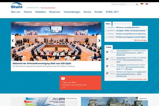
Task: Jump to slide 4 of slider
Action: 61,54
